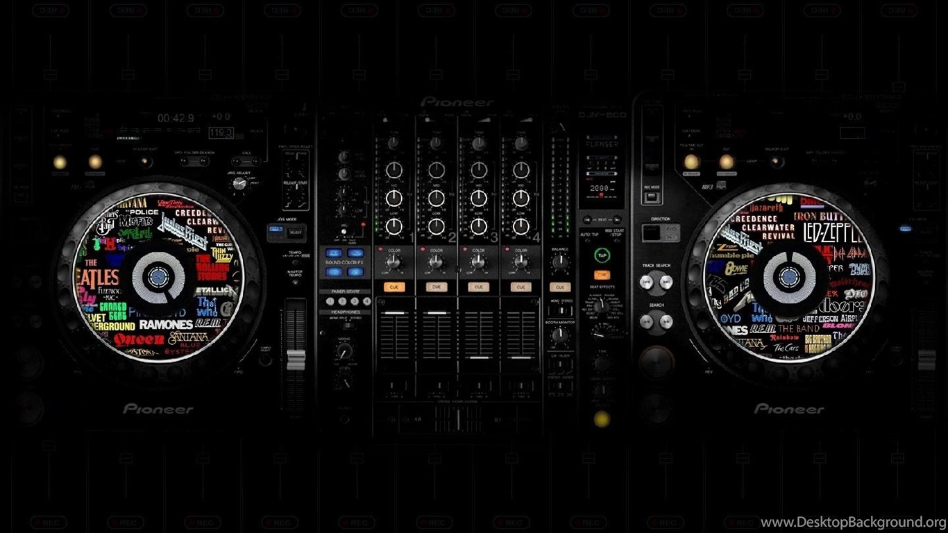Click the right deck tempo slider handle
The image size is (948, 533).
pyautogui.click(x=927, y=359)
